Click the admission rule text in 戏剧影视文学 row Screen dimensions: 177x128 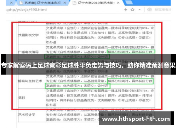point(100,35)
